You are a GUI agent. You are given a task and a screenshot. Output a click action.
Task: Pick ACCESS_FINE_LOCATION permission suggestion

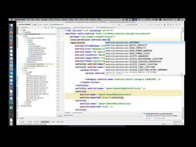click(x=145, y=67)
